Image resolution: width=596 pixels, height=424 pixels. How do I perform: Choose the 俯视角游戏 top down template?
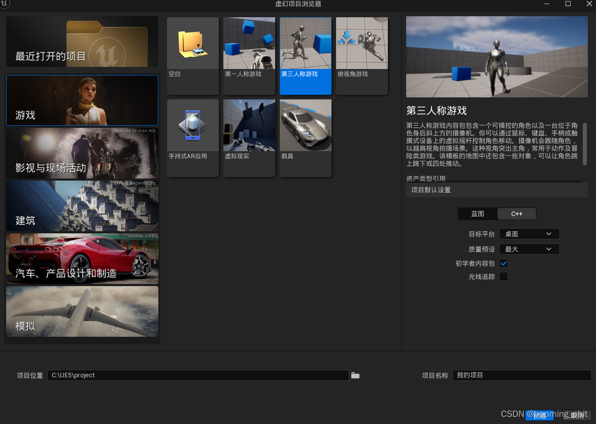(362, 56)
